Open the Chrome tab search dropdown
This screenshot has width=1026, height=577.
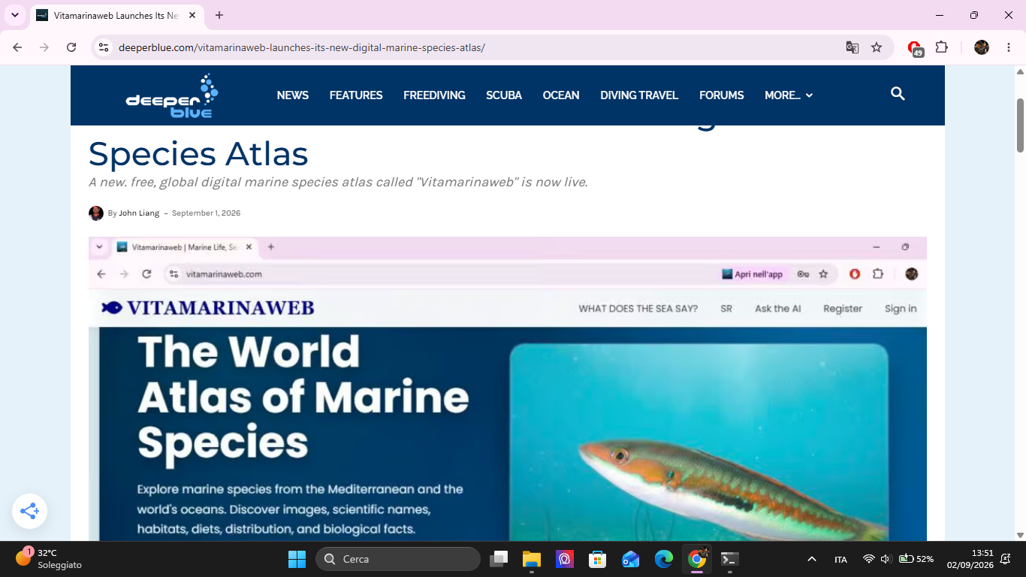click(x=15, y=15)
